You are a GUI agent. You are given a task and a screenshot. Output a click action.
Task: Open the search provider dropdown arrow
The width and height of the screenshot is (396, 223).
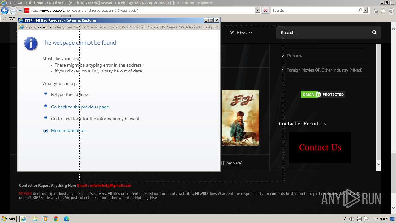(x=365, y=11)
